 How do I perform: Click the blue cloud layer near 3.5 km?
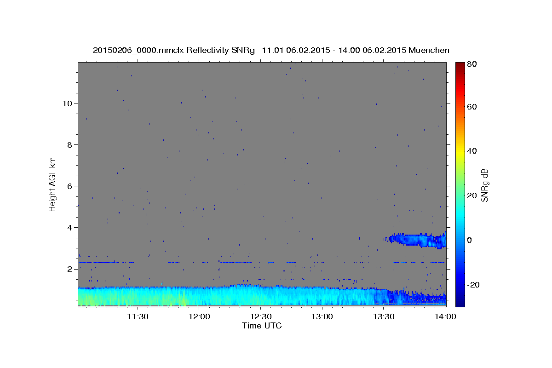(x=416, y=240)
